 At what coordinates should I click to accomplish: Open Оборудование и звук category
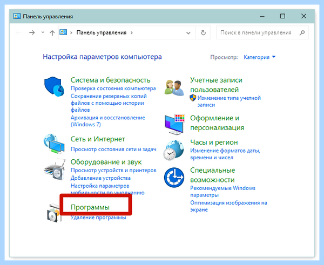pyautogui.click(x=106, y=162)
